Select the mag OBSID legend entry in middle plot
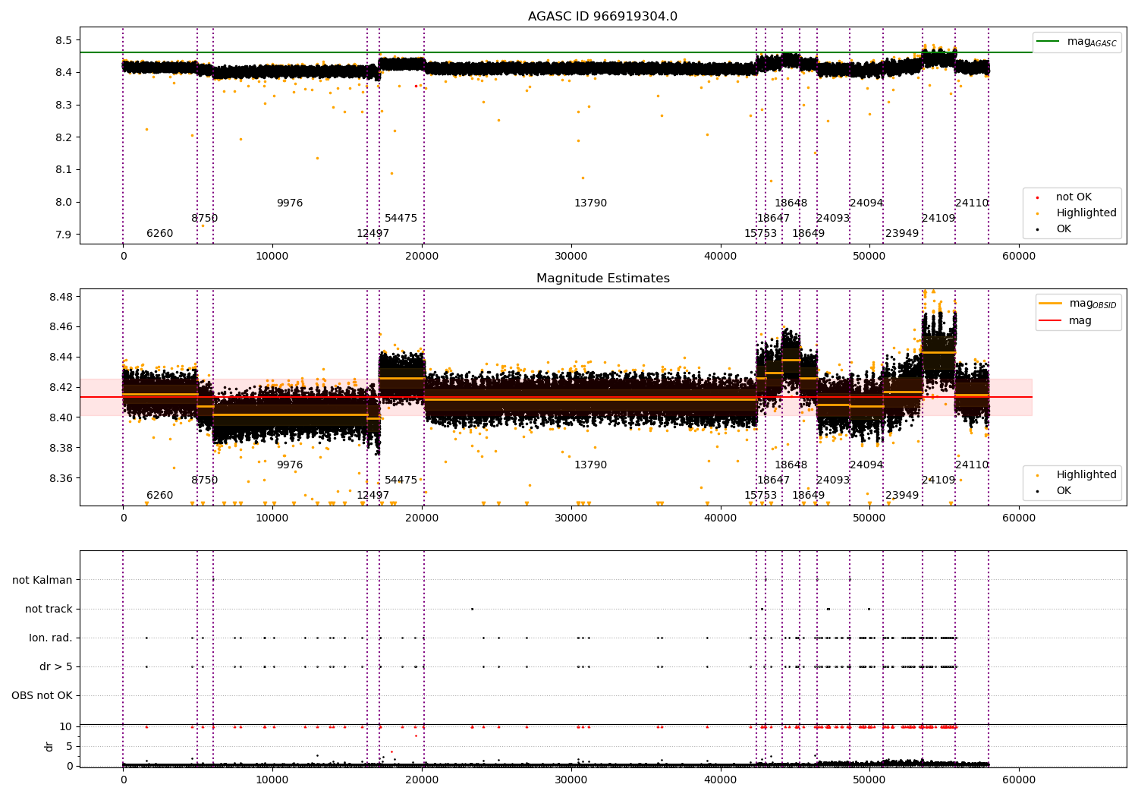The height and width of the screenshot is (797, 1138). tap(1077, 304)
